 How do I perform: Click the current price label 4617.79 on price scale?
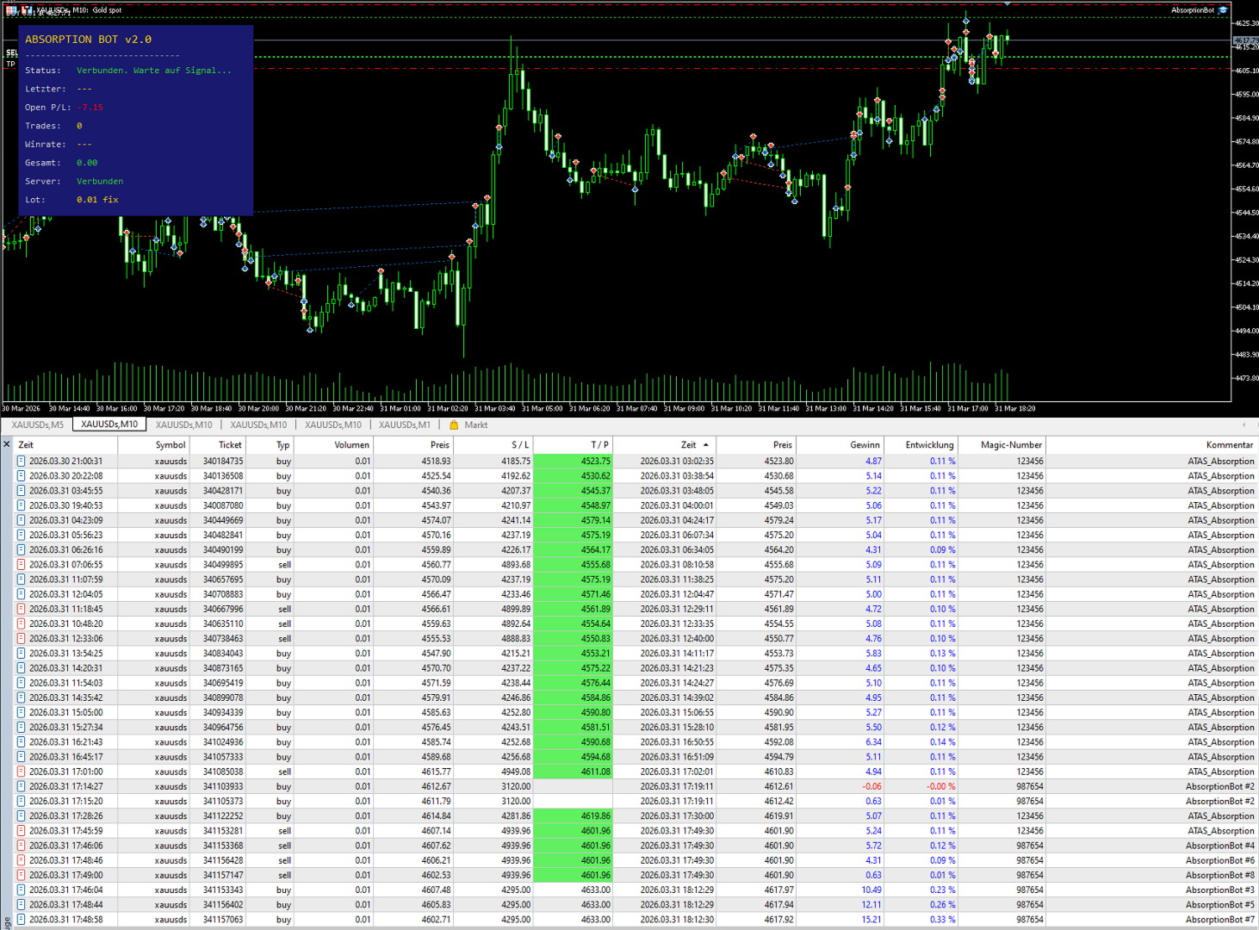pos(1246,40)
